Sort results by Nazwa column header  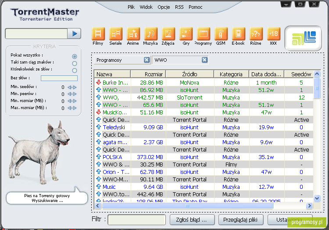tap(112, 74)
